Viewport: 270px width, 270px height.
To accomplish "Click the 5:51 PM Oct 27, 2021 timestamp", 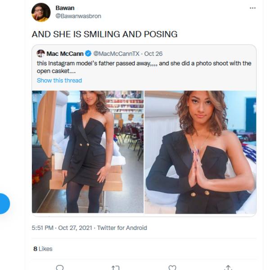I will tap(62, 228).
